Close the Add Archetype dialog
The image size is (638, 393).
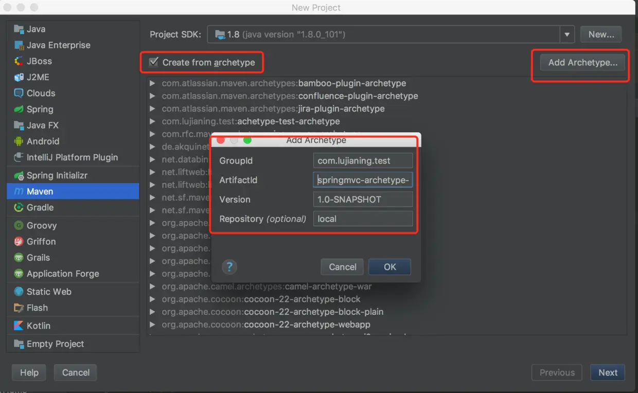coord(221,140)
